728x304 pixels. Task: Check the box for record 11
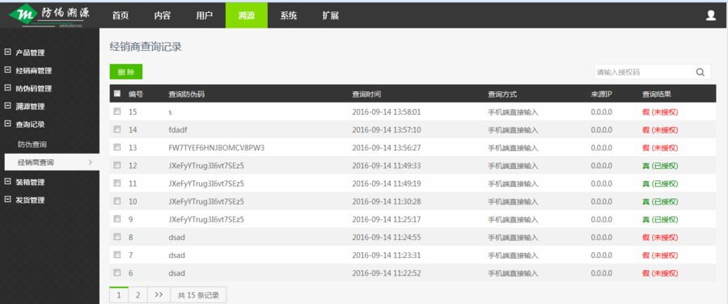(x=117, y=183)
